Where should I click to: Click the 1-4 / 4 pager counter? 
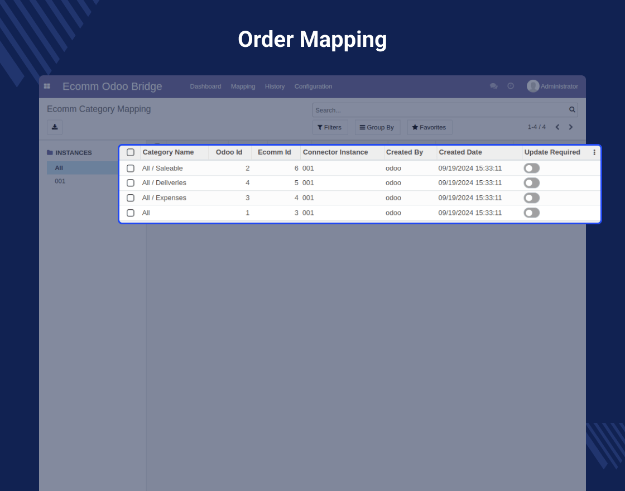536,127
